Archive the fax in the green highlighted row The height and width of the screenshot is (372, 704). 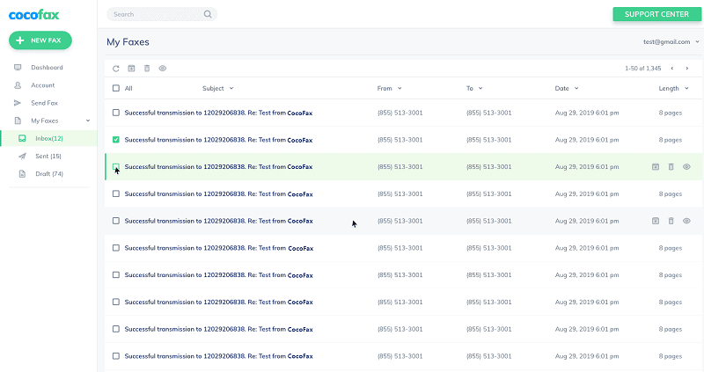[656, 167]
